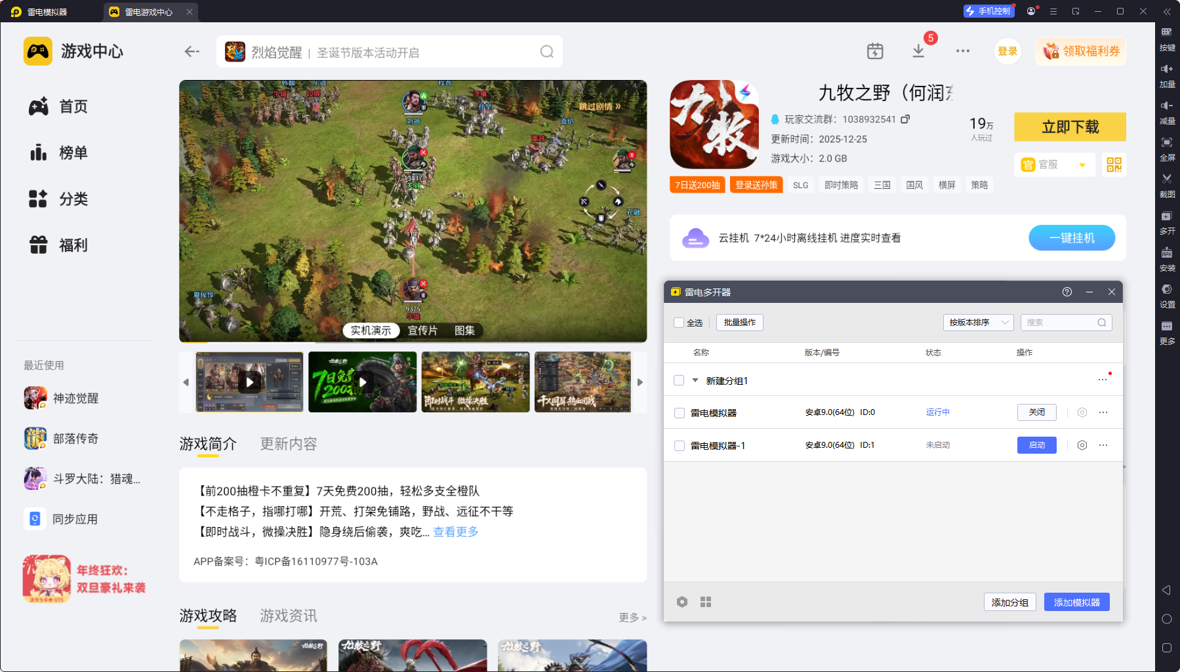Open the 按键 keymapping tool
Viewport: 1180px width, 672px height.
coord(1167,38)
